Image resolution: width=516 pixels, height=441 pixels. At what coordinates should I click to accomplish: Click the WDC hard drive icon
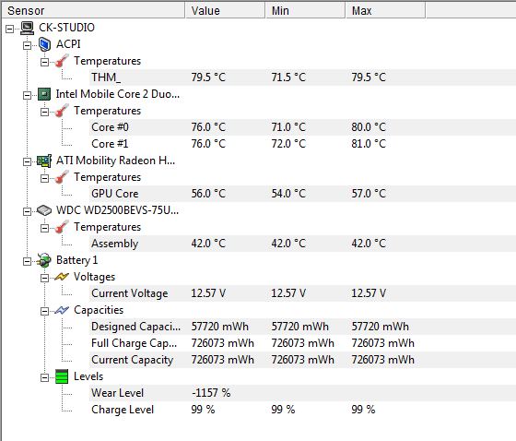point(44,210)
